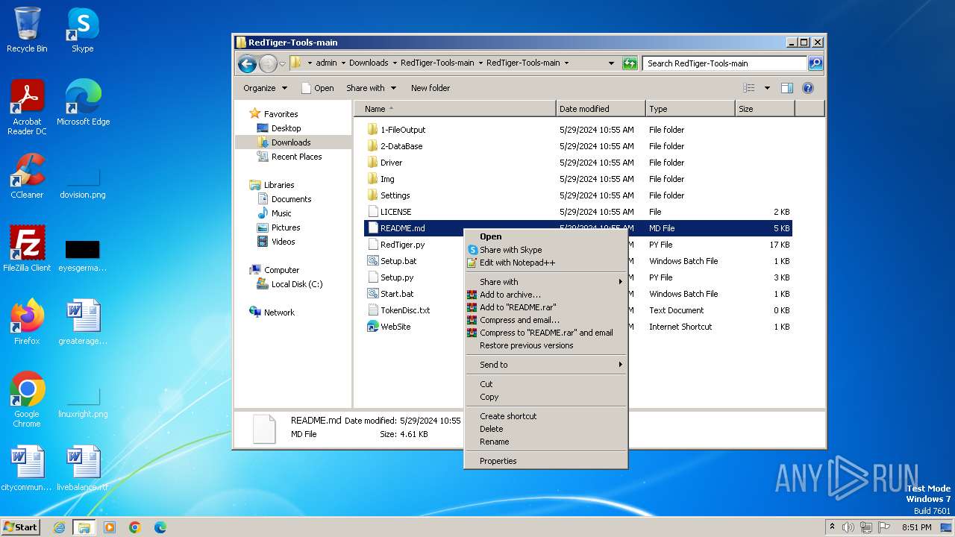
Task: Open views options dropdown arrow
Action: point(767,88)
